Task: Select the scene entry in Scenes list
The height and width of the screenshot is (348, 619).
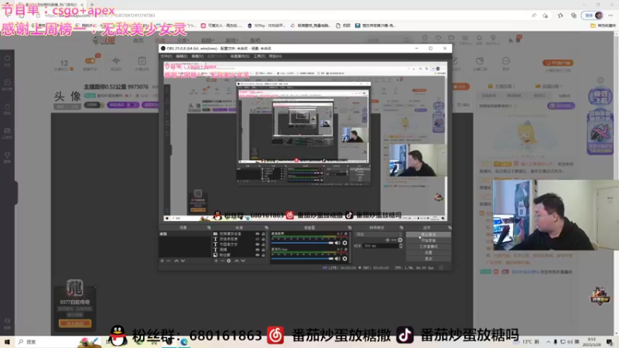Action: 185,234
